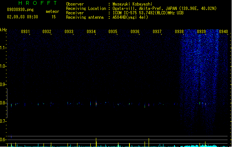Click the 1.0 kHz axis label

click(x=3, y=66)
